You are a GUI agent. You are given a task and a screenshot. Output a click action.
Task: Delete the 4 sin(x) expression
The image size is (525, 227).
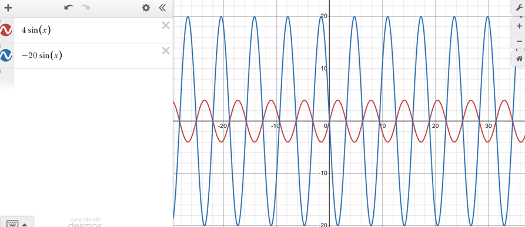coord(166,25)
